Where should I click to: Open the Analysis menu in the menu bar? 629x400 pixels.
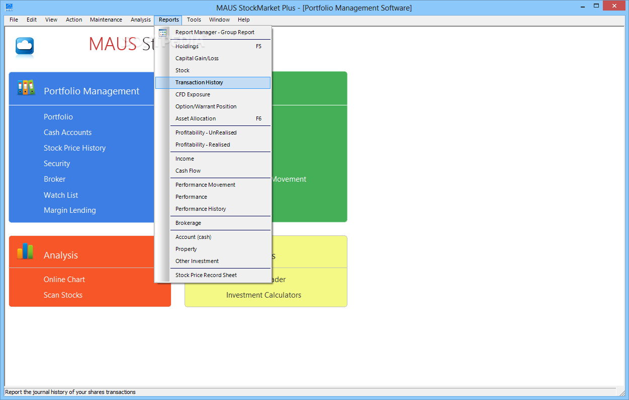(x=141, y=20)
